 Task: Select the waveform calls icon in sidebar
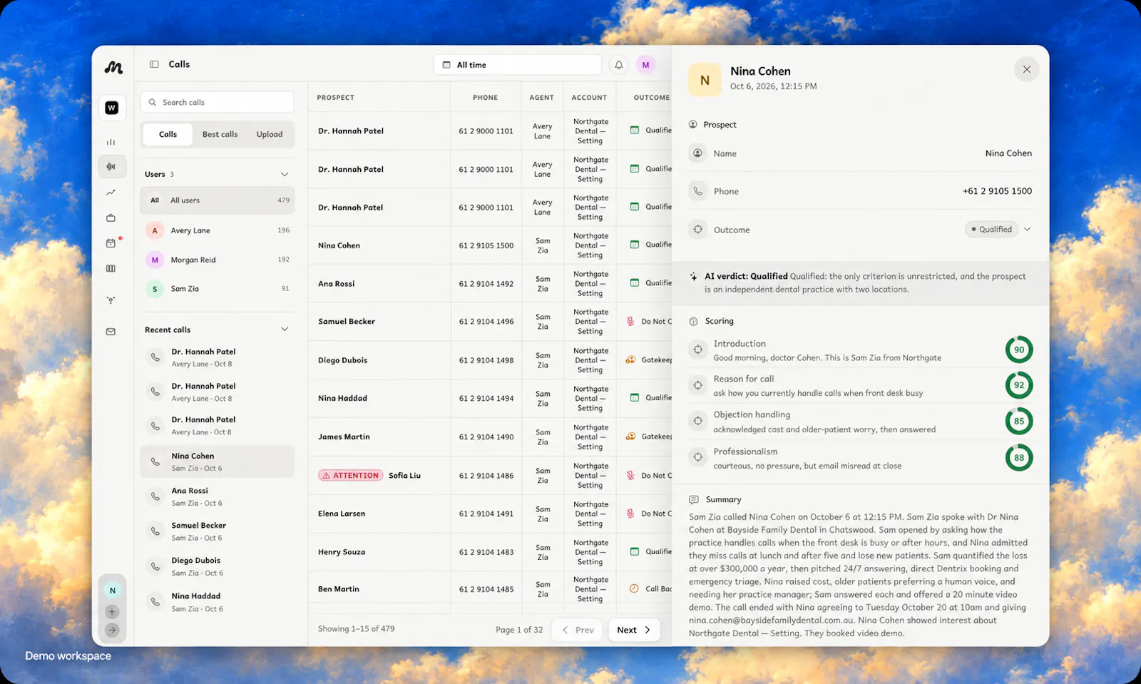point(111,166)
